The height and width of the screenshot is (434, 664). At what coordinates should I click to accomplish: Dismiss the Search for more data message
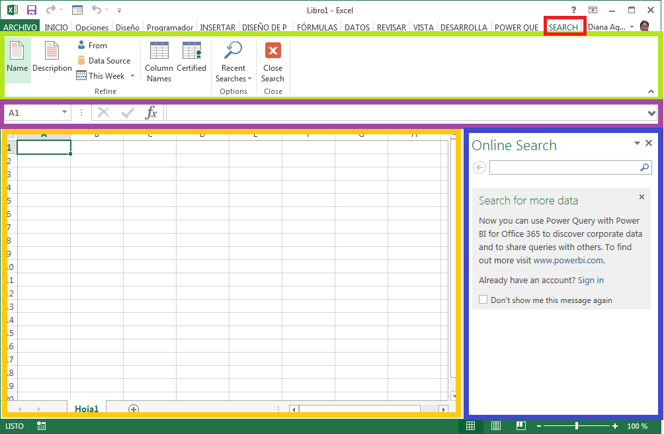click(x=642, y=197)
